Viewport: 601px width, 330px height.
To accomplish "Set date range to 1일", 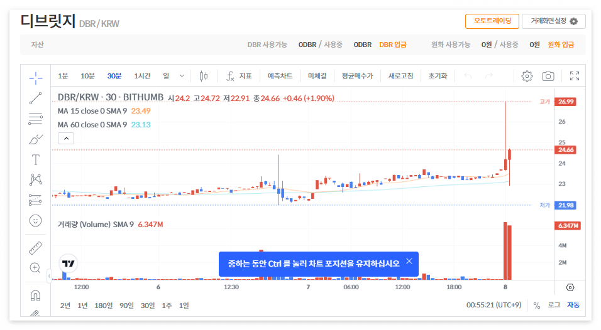I will point(184,306).
